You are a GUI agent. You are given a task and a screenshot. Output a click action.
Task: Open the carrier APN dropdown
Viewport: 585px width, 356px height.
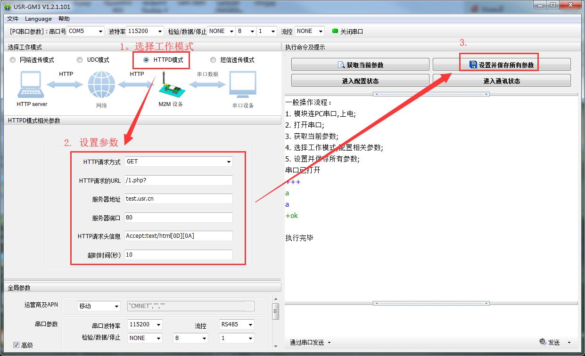click(x=99, y=306)
